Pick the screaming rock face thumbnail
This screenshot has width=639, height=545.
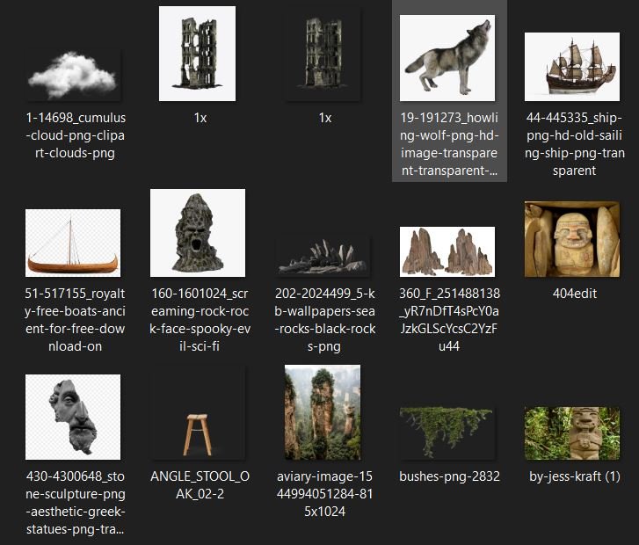[198, 233]
